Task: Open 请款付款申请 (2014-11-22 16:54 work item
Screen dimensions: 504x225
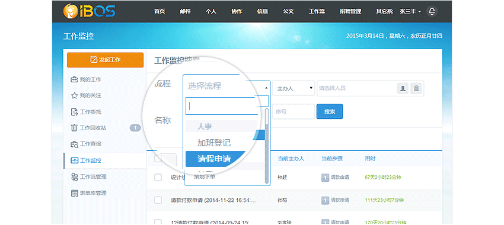Action: (x=213, y=200)
